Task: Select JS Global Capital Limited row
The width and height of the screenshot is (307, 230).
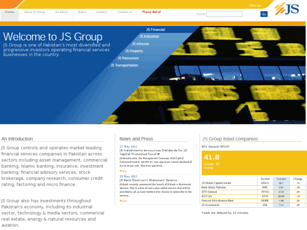Action: click(x=254, y=183)
